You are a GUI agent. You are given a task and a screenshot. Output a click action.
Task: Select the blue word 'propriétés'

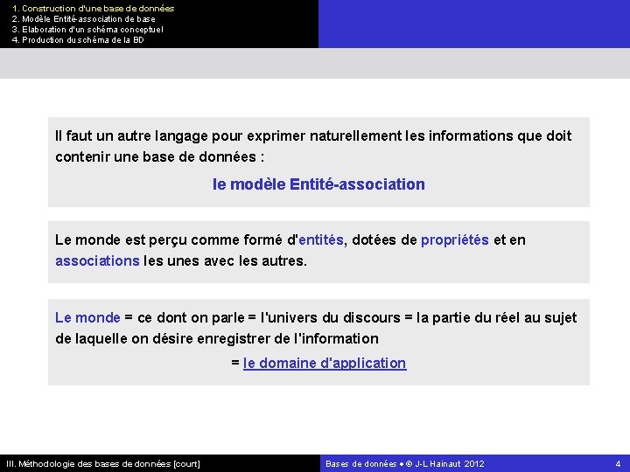(455, 240)
